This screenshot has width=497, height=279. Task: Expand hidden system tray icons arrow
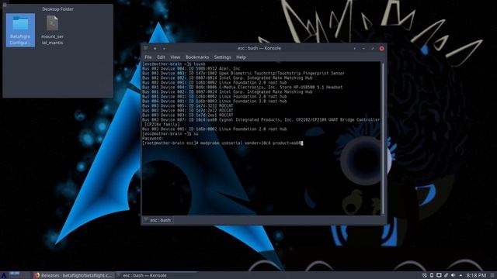coord(461,276)
